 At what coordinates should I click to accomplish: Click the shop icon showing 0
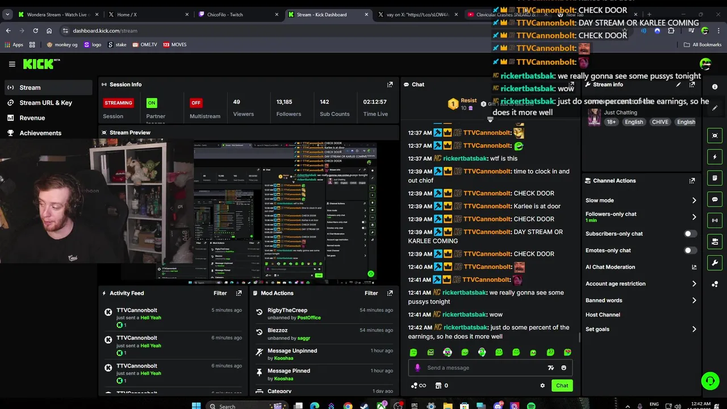441,386
